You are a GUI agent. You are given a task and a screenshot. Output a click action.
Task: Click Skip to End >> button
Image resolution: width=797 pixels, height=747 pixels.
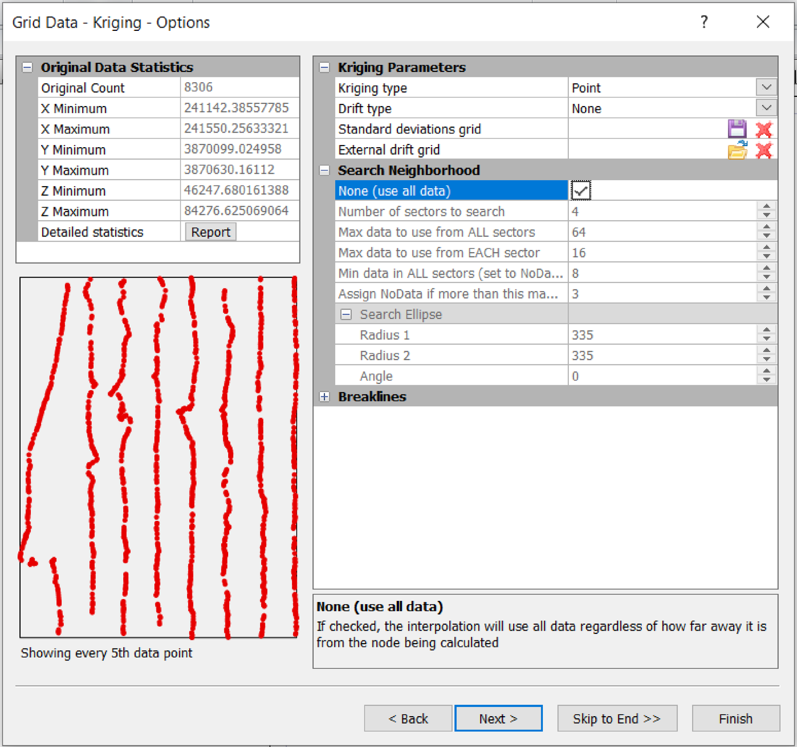click(616, 718)
